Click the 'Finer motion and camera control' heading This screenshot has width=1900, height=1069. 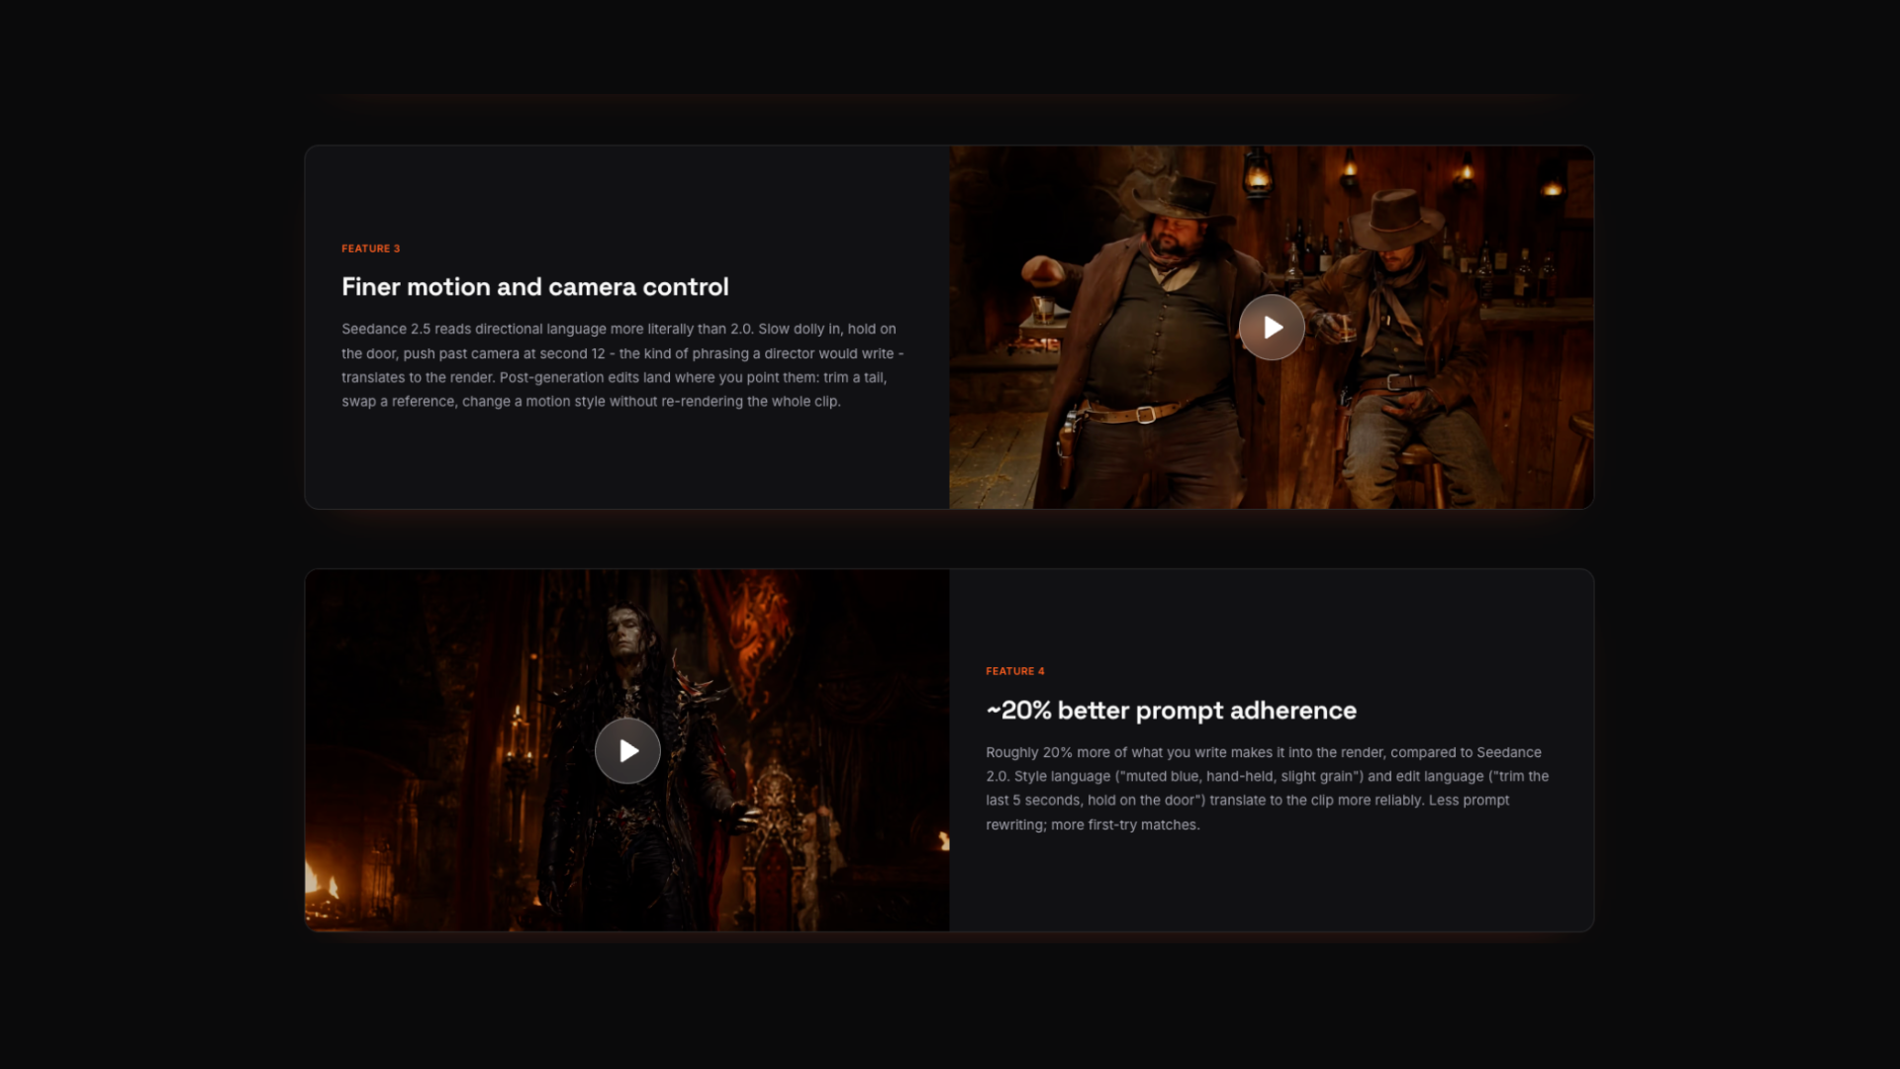(535, 287)
